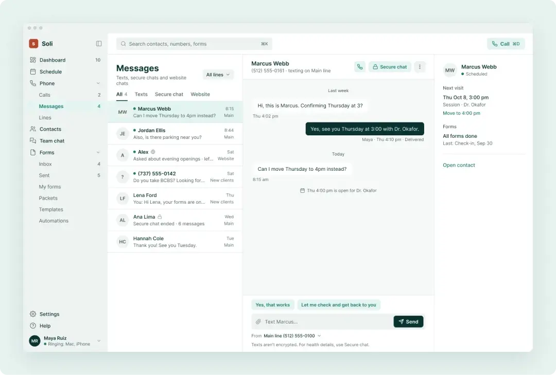Screen dimensions: 556x375
Task: Start Secure chat with Marcus
Action: click(390, 67)
